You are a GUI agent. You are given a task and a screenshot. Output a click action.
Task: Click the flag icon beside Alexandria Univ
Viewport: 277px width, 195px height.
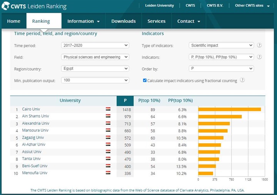tap(108, 123)
